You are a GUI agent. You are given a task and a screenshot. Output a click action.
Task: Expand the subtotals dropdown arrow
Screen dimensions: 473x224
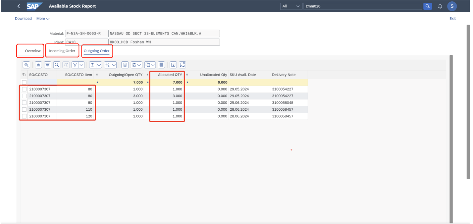tap(114, 65)
